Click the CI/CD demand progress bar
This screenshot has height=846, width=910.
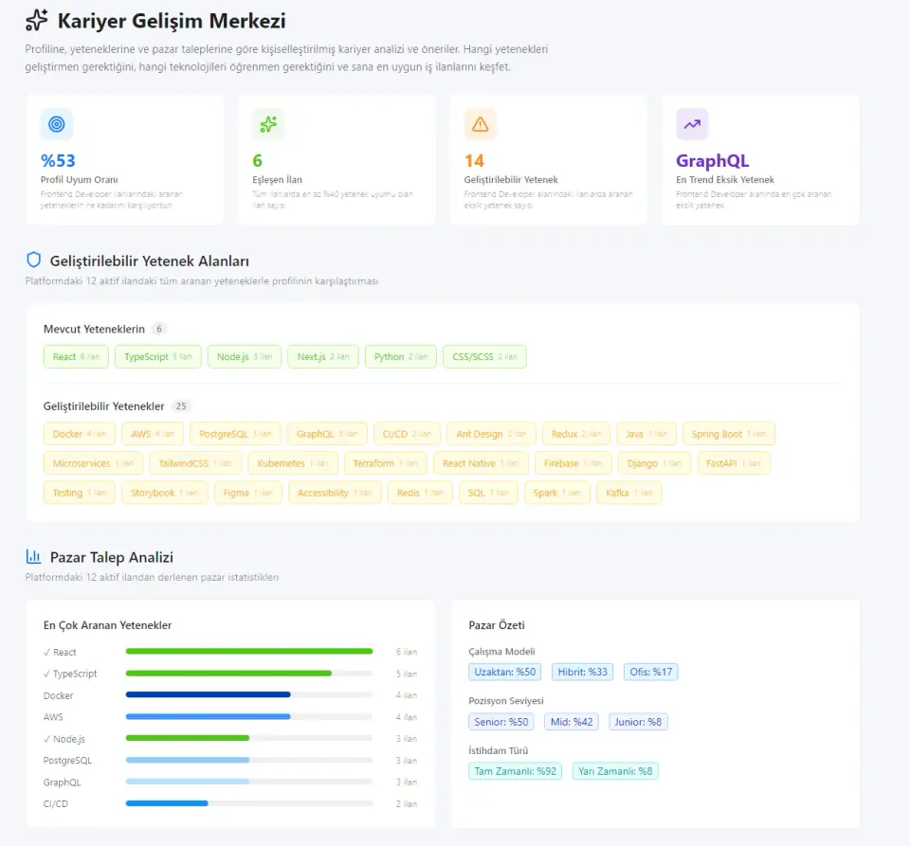[249, 803]
